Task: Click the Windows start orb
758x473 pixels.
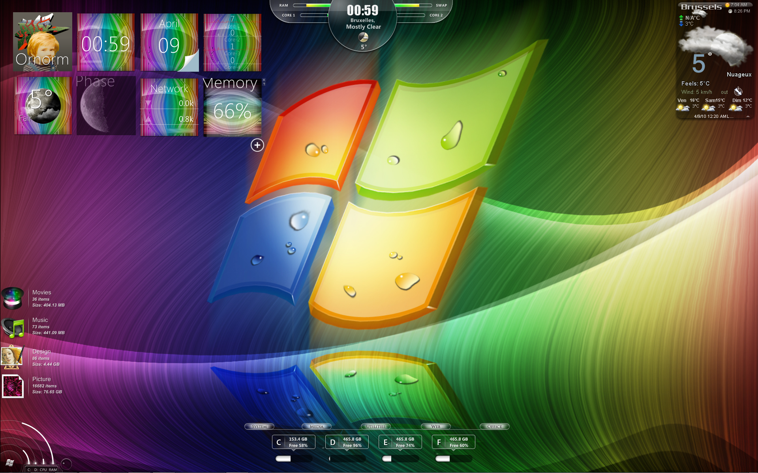Action: pyautogui.click(x=10, y=463)
